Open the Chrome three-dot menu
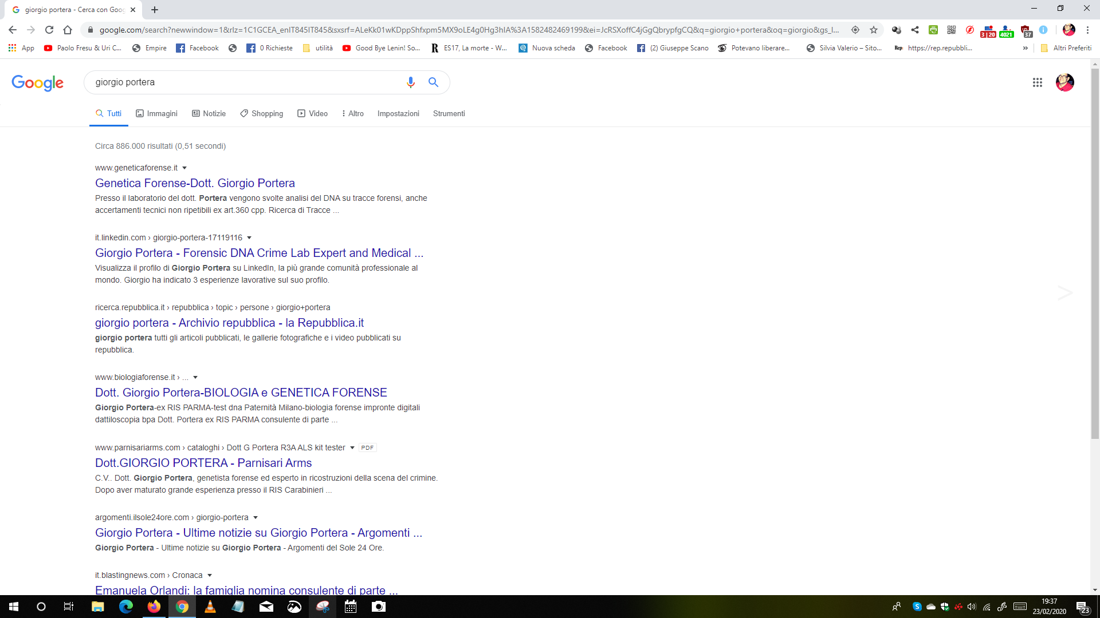The image size is (1100, 618). coord(1087,30)
